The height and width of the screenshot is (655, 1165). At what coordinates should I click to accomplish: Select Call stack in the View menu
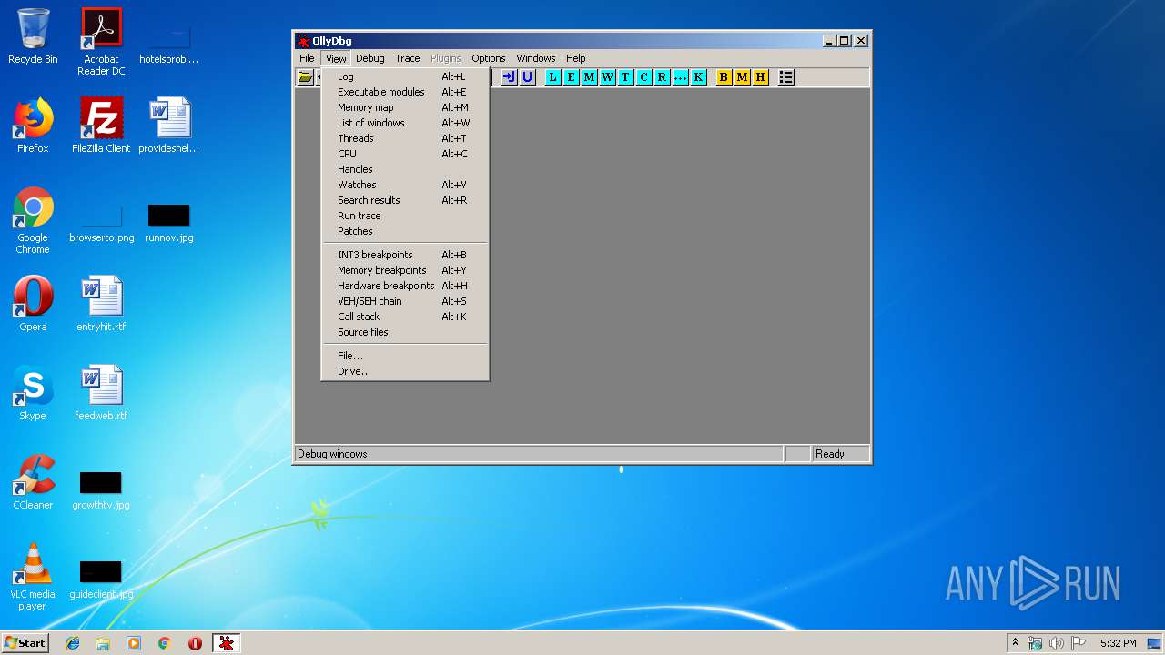405,317
